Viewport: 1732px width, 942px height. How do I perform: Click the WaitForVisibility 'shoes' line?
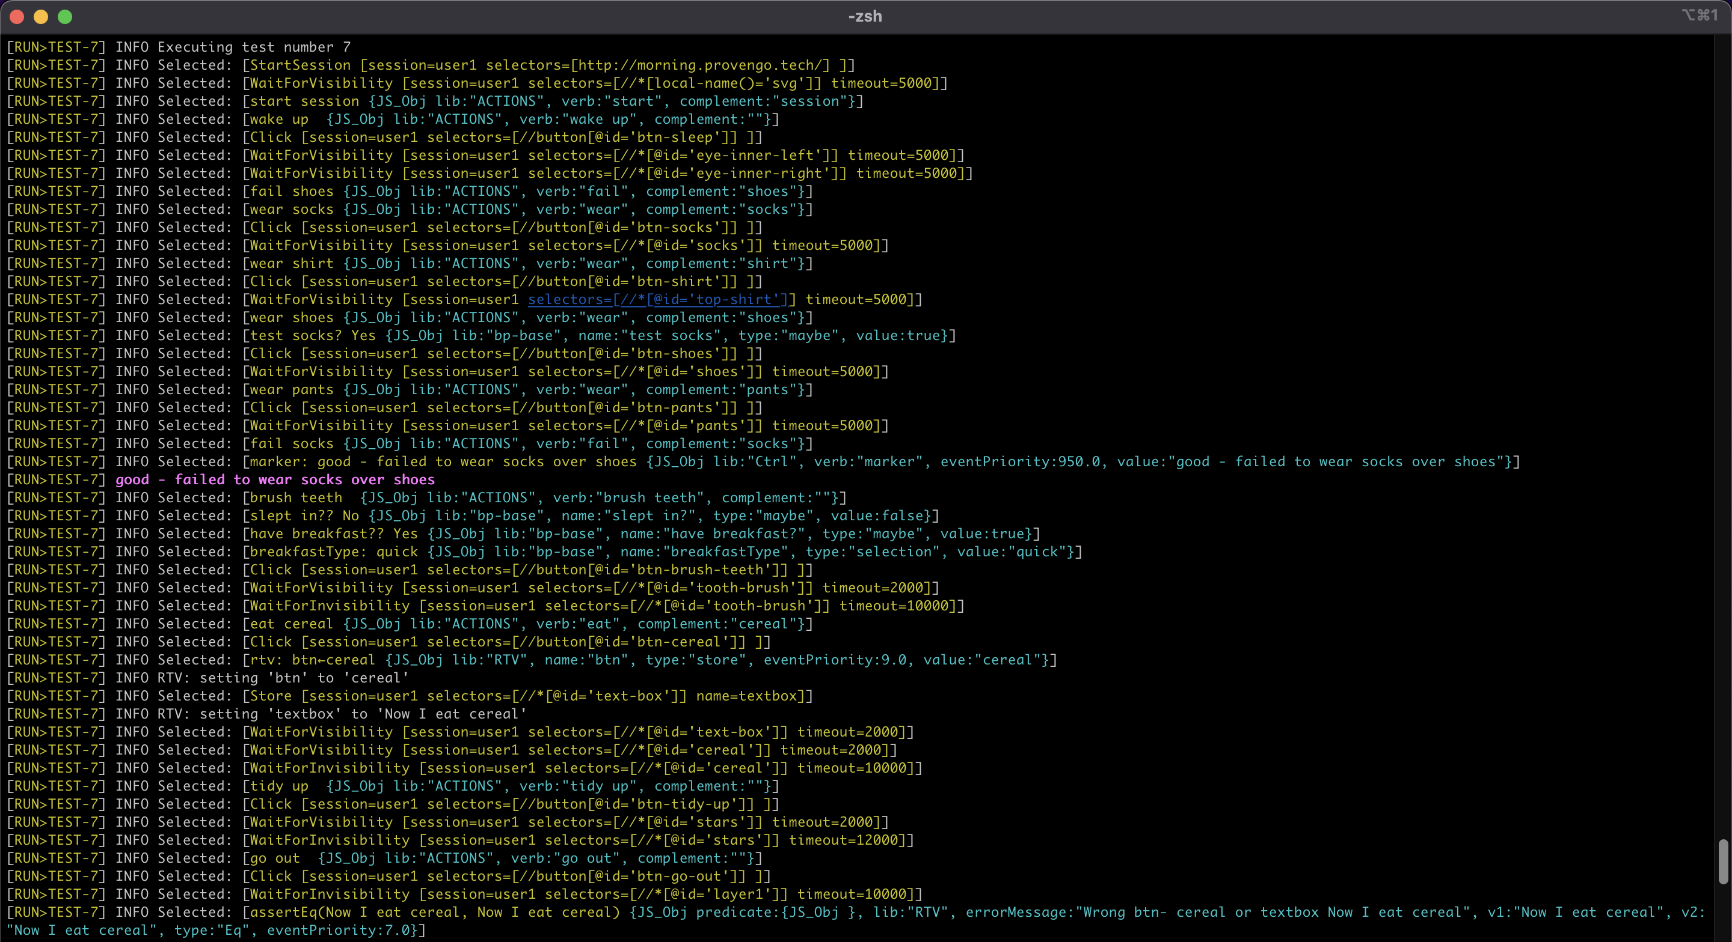tap(448, 371)
